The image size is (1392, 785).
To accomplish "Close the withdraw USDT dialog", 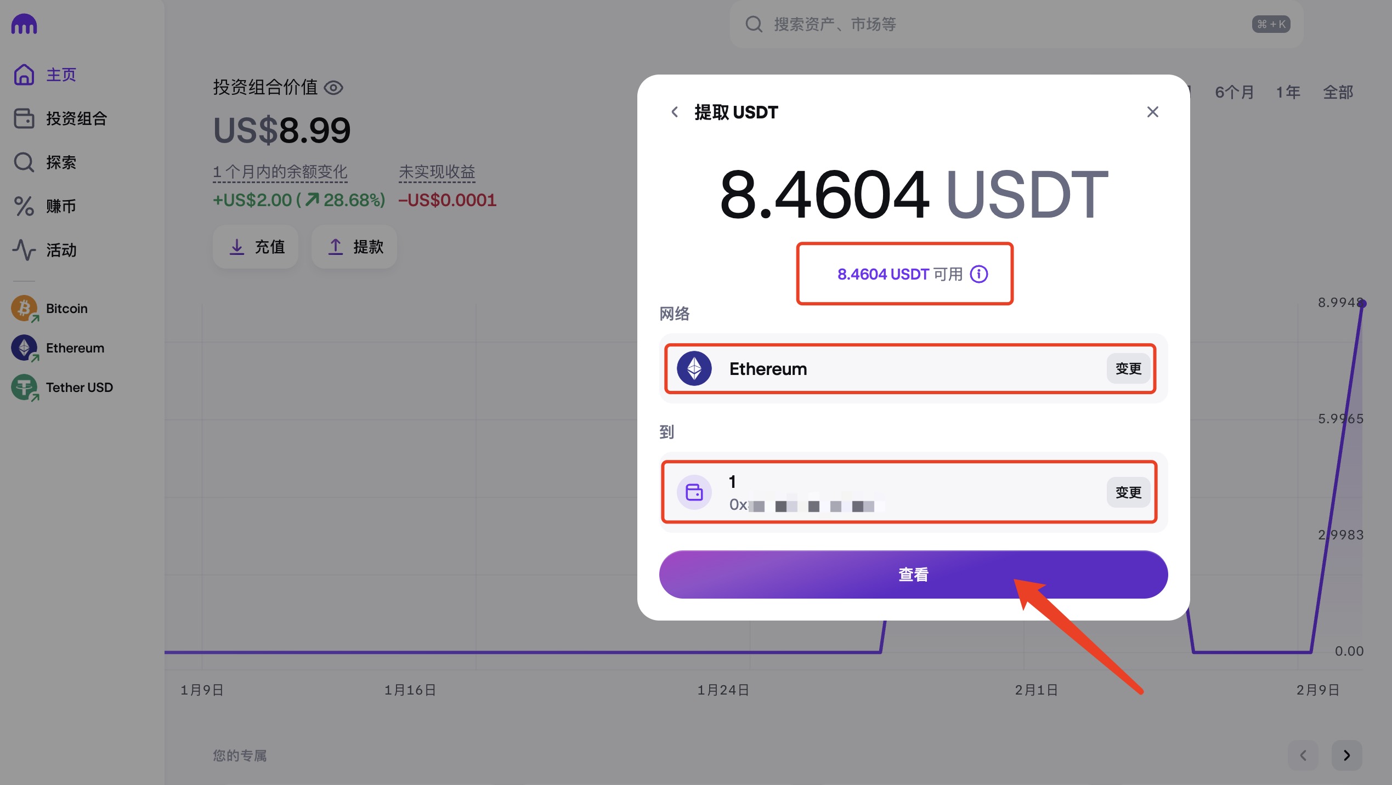I will pyautogui.click(x=1152, y=112).
